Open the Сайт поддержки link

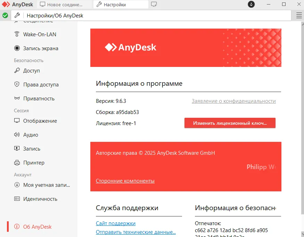pos(115,223)
